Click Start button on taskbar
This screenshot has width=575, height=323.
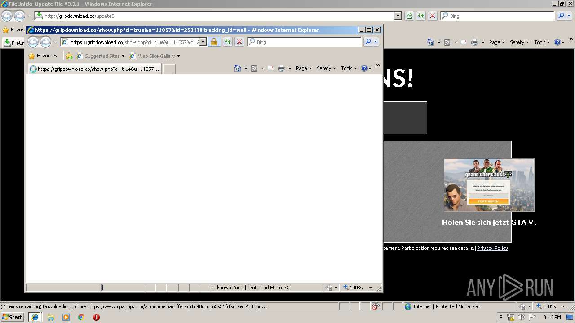pos(12,317)
